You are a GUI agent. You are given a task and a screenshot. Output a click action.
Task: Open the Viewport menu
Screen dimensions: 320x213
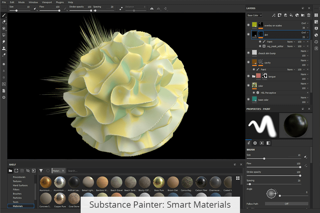[x=47, y=2]
